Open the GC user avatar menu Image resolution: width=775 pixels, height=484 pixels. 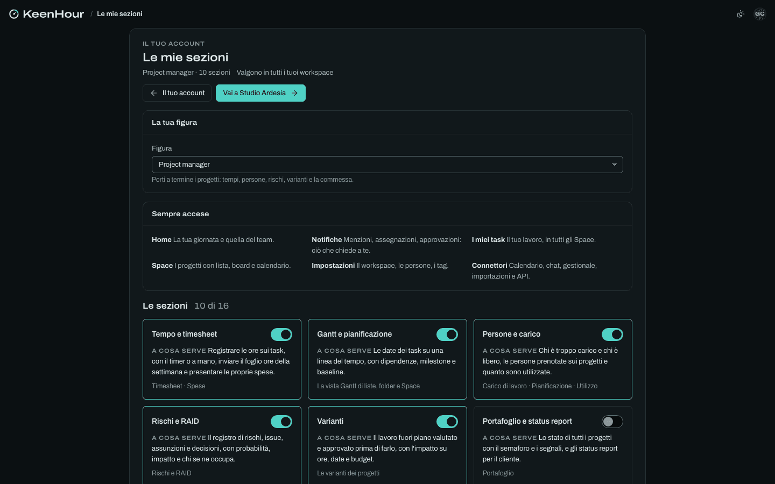pyautogui.click(x=760, y=14)
